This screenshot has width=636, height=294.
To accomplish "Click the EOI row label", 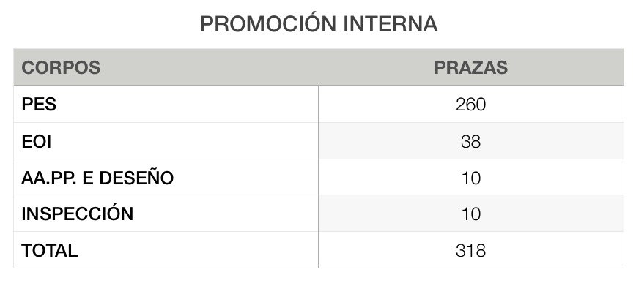I will pos(37,141).
